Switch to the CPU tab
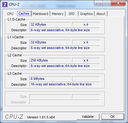Image resolution: width=128 pixels, height=123 pixels. tap(10, 14)
